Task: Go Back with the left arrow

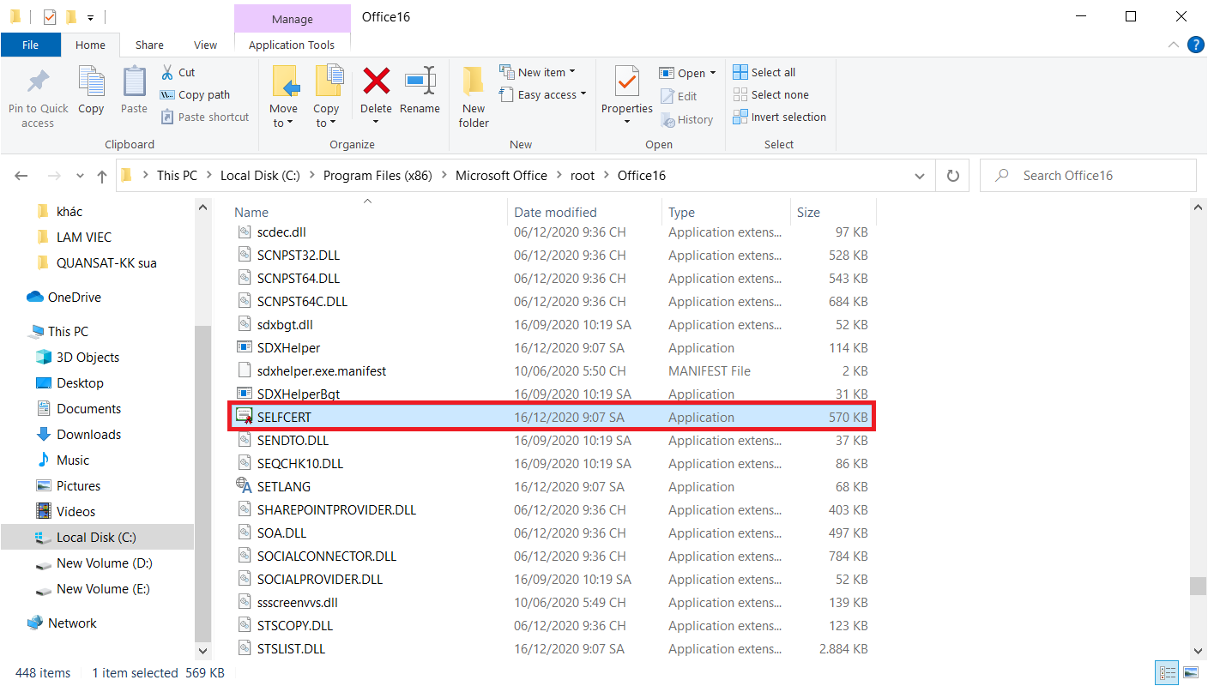Action: (x=21, y=176)
